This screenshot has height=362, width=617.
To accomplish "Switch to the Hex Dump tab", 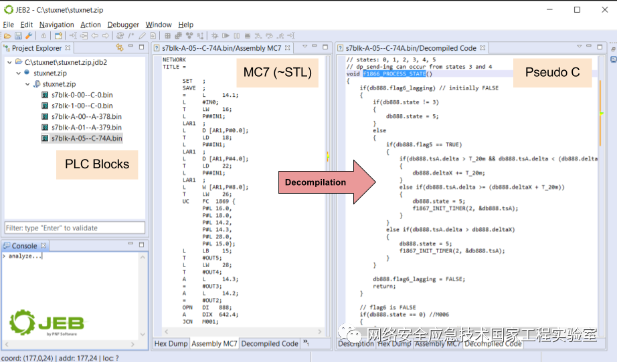I will (x=171, y=344).
